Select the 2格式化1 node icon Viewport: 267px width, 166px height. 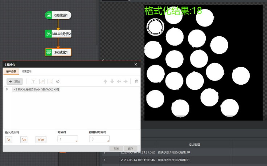coord(49,52)
